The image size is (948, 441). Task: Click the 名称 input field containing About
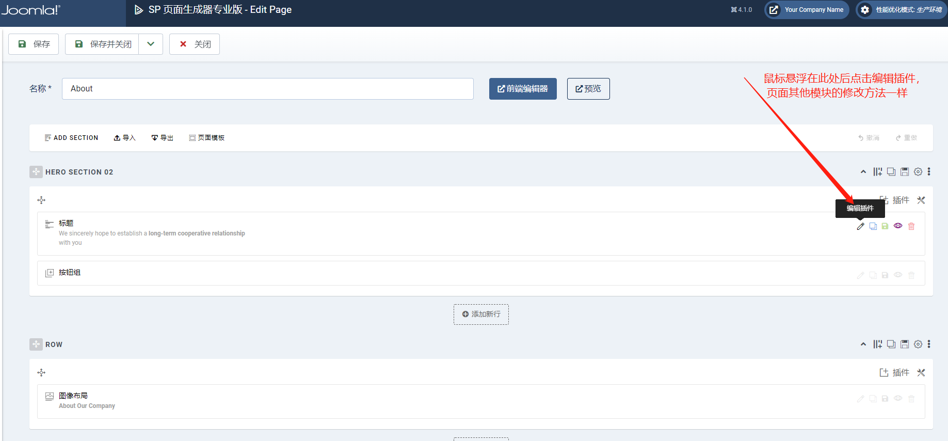pos(267,89)
